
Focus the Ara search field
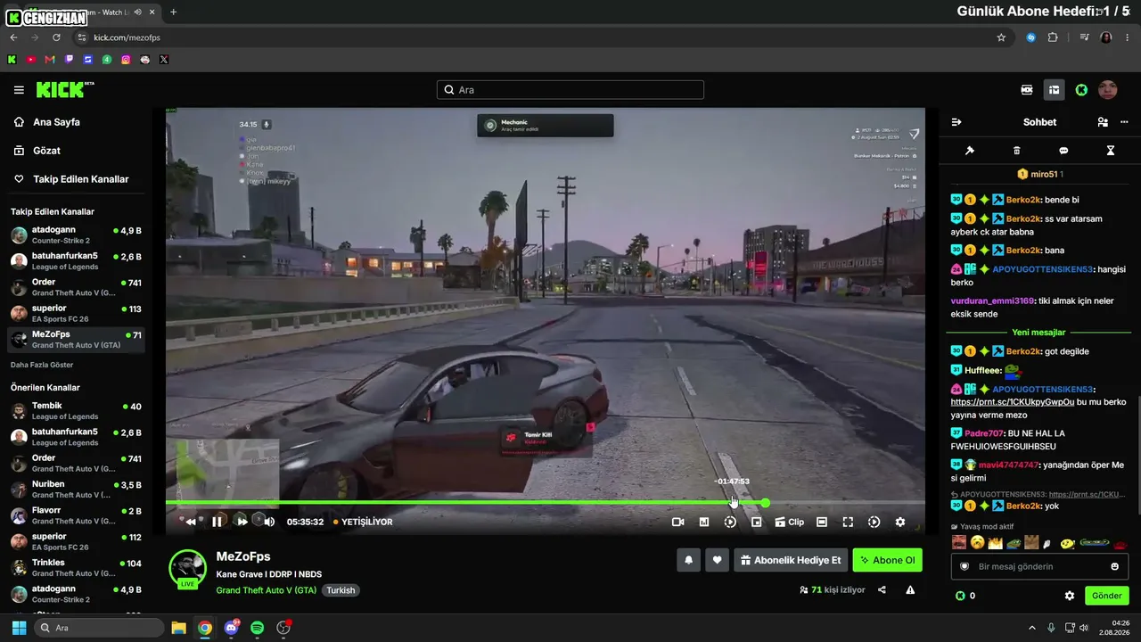coord(570,90)
